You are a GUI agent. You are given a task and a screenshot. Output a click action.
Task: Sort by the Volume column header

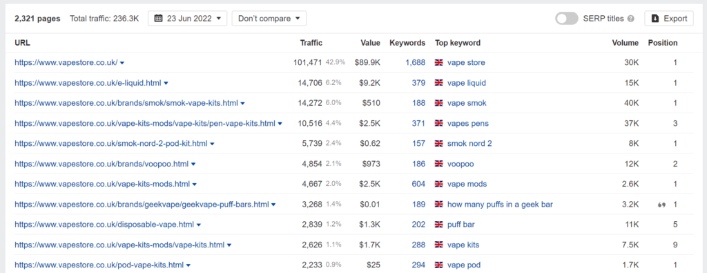[x=626, y=43]
